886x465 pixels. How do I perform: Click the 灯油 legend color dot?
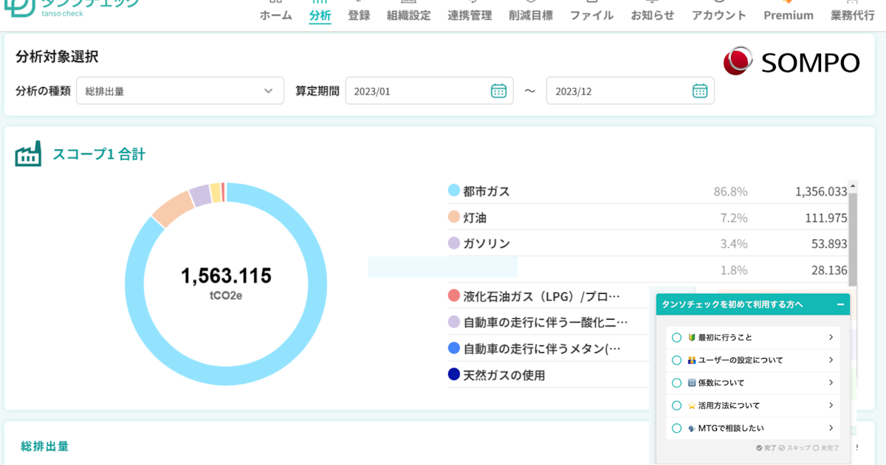pos(454,217)
